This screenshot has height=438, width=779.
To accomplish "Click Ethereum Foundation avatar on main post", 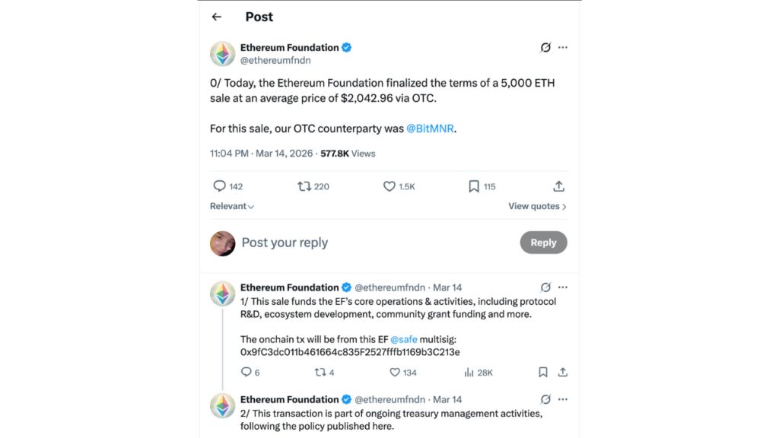I will (x=223, y=54).
